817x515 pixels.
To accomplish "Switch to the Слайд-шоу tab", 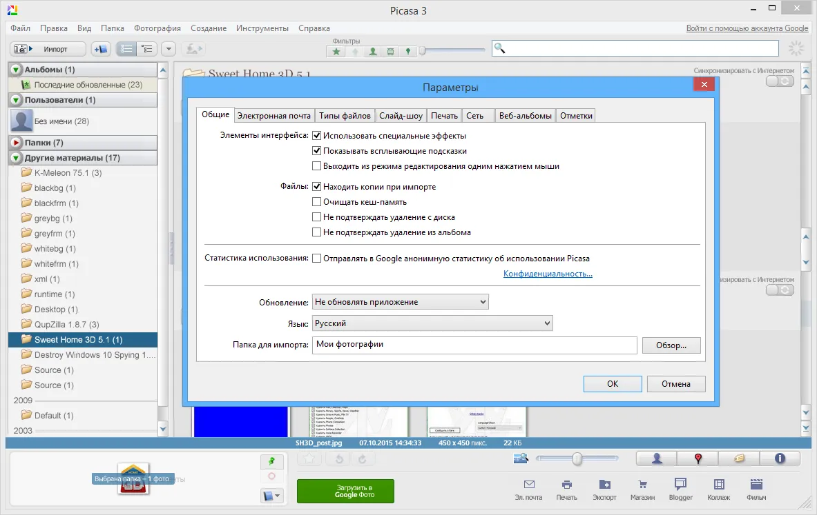I will (x=401, y=116).
